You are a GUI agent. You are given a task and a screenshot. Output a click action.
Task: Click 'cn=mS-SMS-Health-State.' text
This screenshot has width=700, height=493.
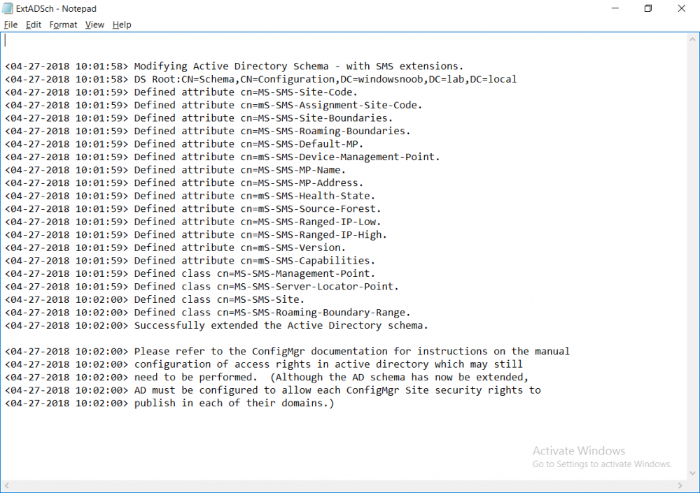point(307,196)
